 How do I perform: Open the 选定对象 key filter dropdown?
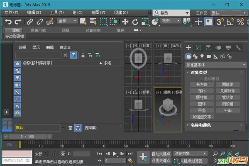tap(190, 154)
